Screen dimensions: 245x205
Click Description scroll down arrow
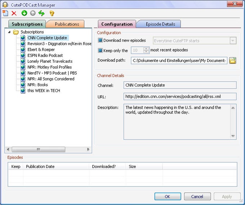click(233, 136)
